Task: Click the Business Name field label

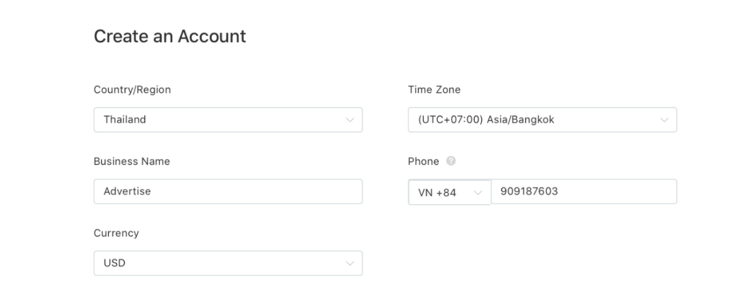Action: [x=131, y=161]
